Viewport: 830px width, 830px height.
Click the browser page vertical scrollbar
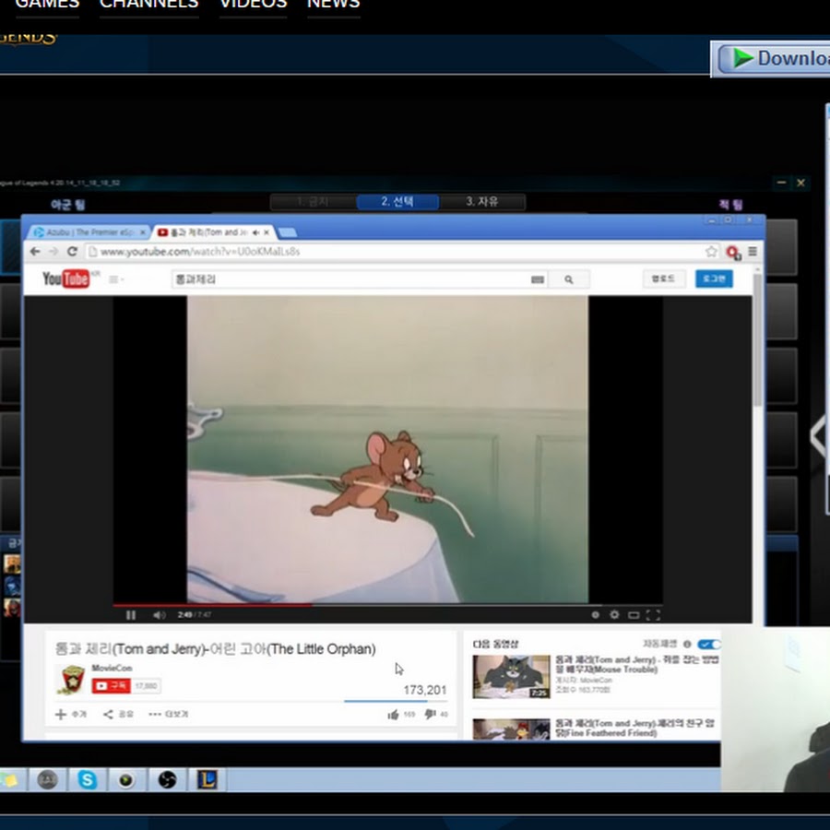click(758, 341)
